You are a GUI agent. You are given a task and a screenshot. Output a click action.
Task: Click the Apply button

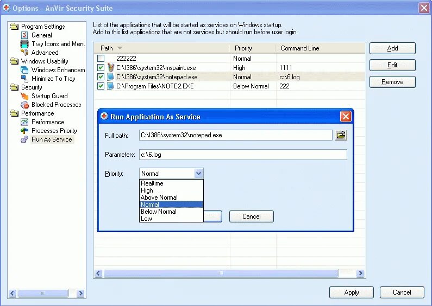coord(351,292)
